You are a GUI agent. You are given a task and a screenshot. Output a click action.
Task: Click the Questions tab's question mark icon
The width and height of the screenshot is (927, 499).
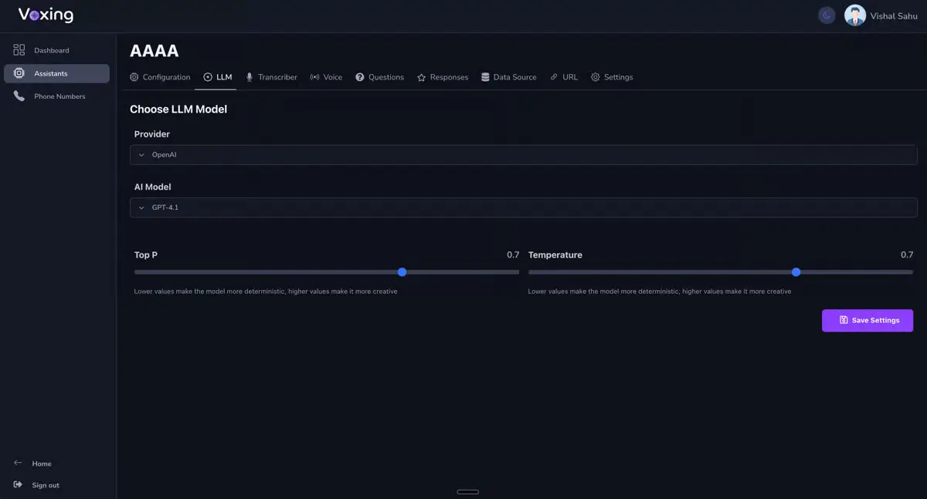point(358,76)
